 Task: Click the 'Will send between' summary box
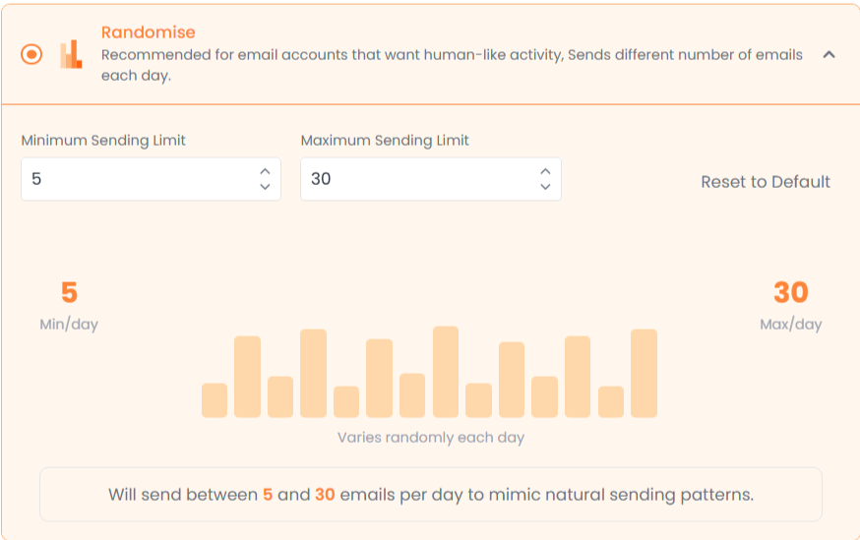[430, 494]
